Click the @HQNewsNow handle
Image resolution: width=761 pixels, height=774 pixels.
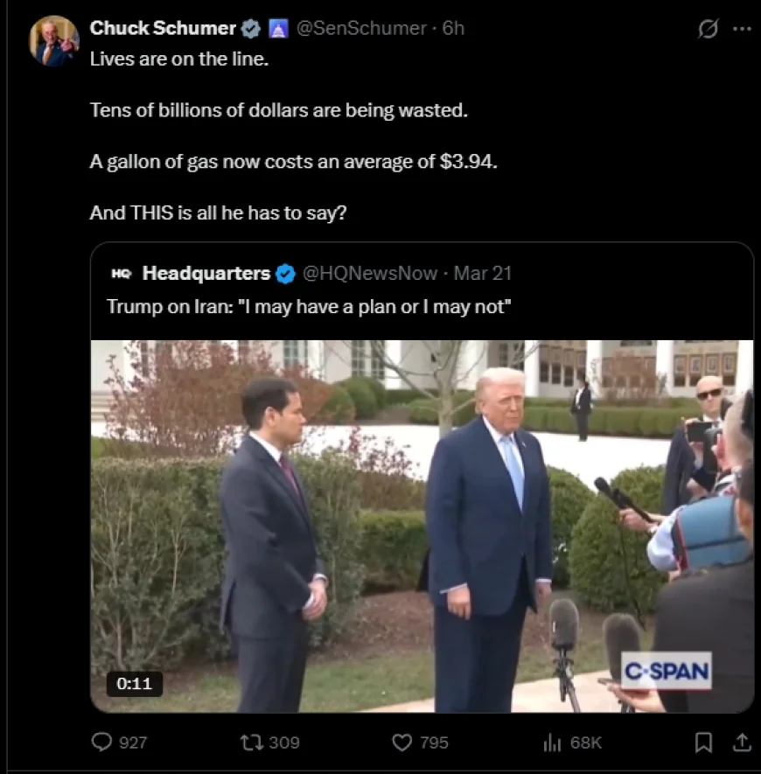[370, 274]
